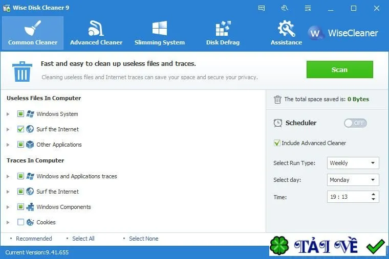Click the Other Applications cube icon

click(30, 145)
